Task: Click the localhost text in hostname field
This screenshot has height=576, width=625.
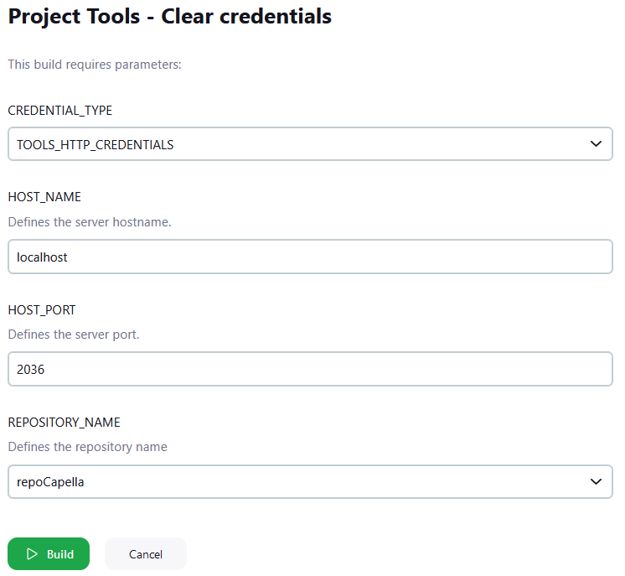Action: (x=42, y=257)
